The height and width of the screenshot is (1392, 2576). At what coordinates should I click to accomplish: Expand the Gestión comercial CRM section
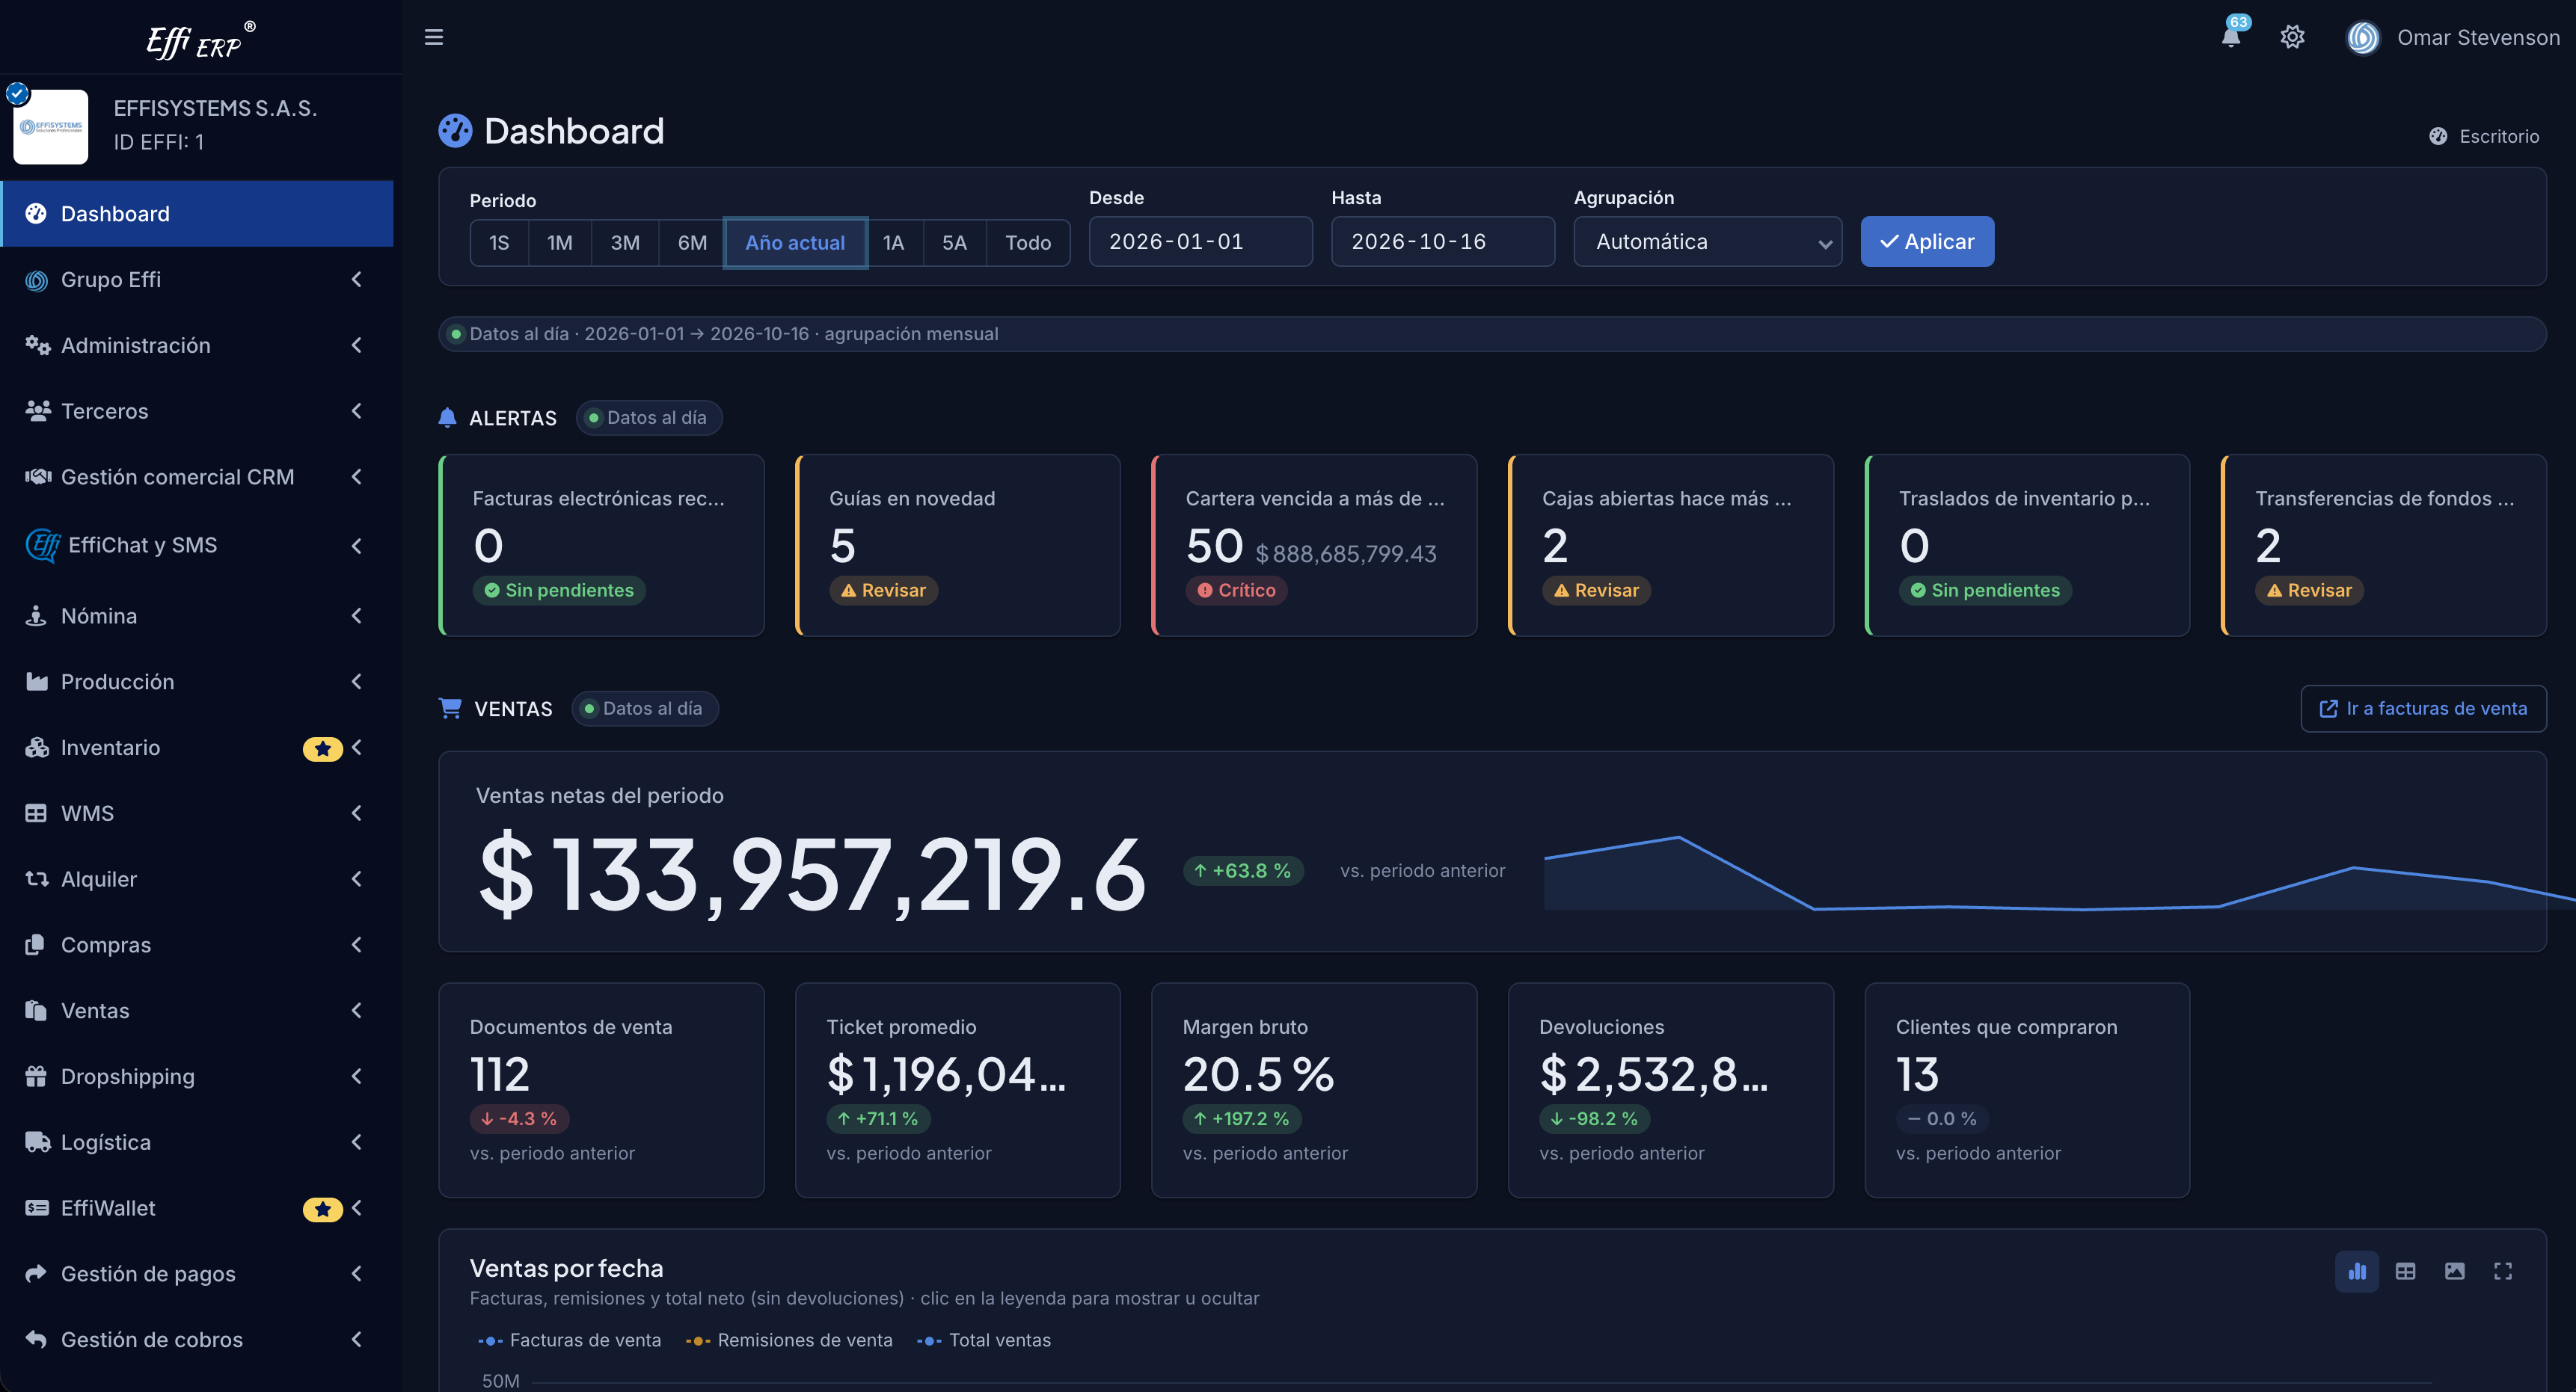pyautogui.click(x=197, y=478)
